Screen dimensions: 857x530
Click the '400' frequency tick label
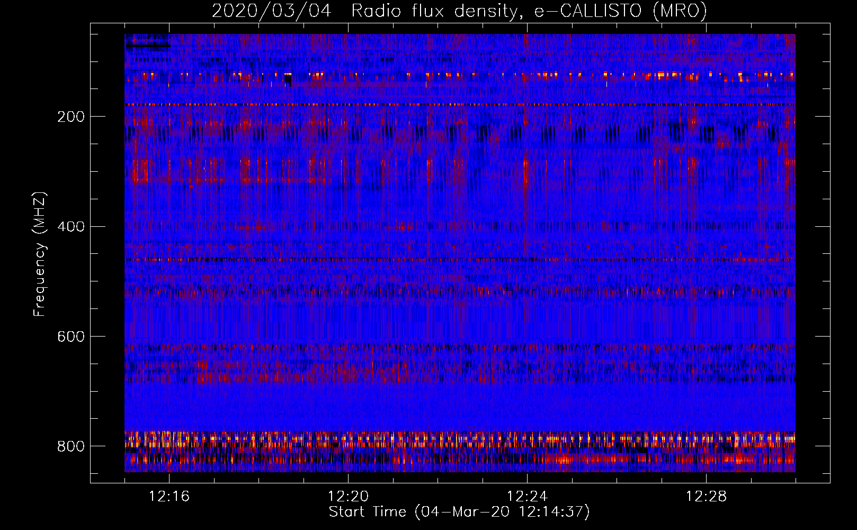pyautogui.click(x=71, y=227)
